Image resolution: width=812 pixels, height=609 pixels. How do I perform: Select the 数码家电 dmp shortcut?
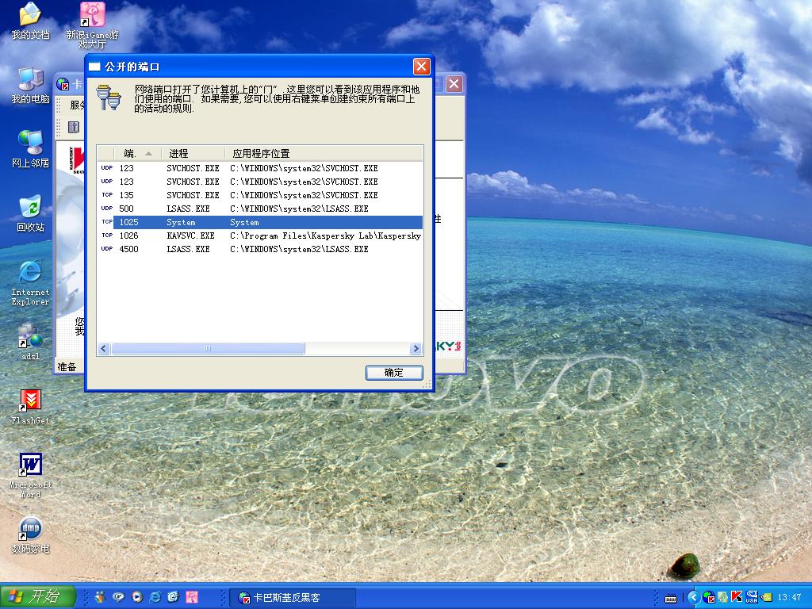30,534
